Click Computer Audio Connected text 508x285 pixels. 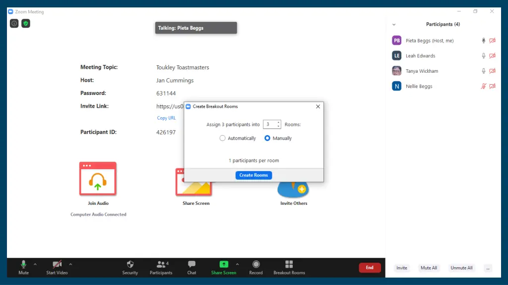(x=99, y=215)
